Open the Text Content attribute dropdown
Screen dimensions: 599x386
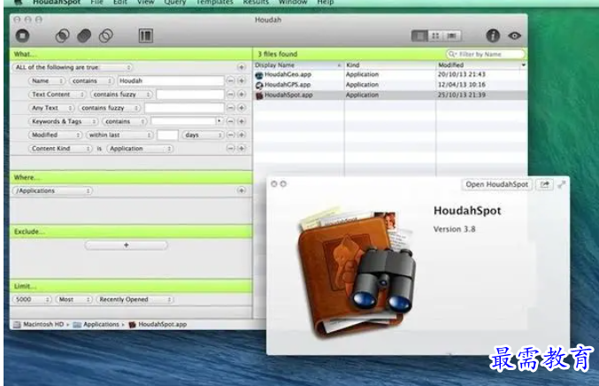point(58,95)
